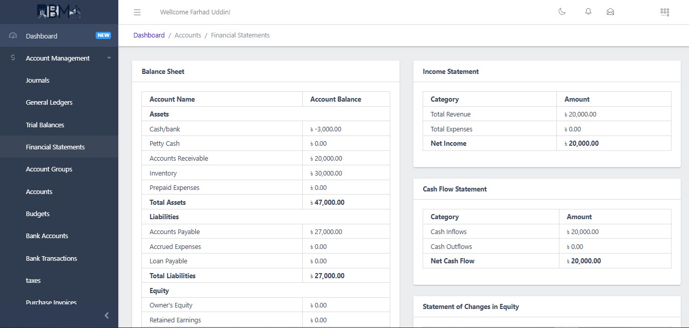689x328 pixels.
Task: Click the dollar icon beside Account Management
Action: click(13, 58)
